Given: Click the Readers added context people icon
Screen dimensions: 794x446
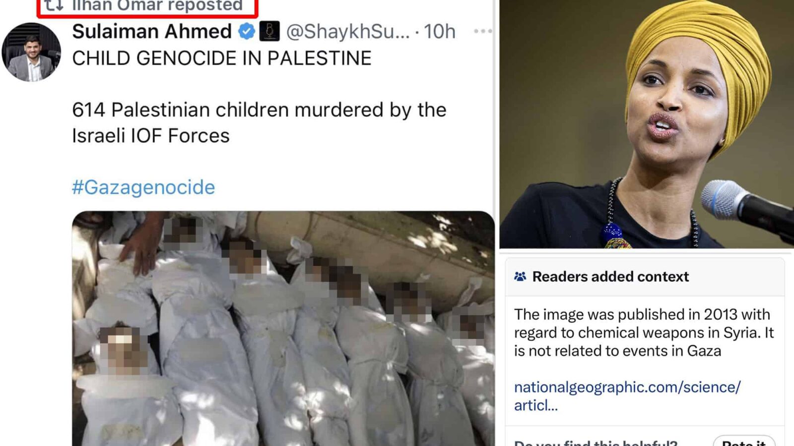Looking at the screenshot, I should pyautogui.click(x=520, y=277).
